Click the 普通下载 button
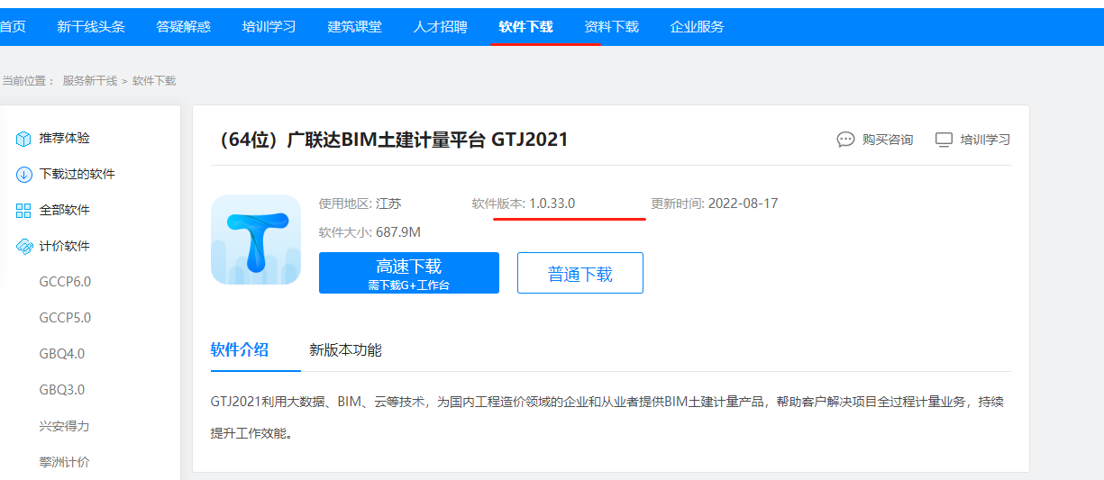The width and height of the screenshot is (1104, 480). [580, 273]
